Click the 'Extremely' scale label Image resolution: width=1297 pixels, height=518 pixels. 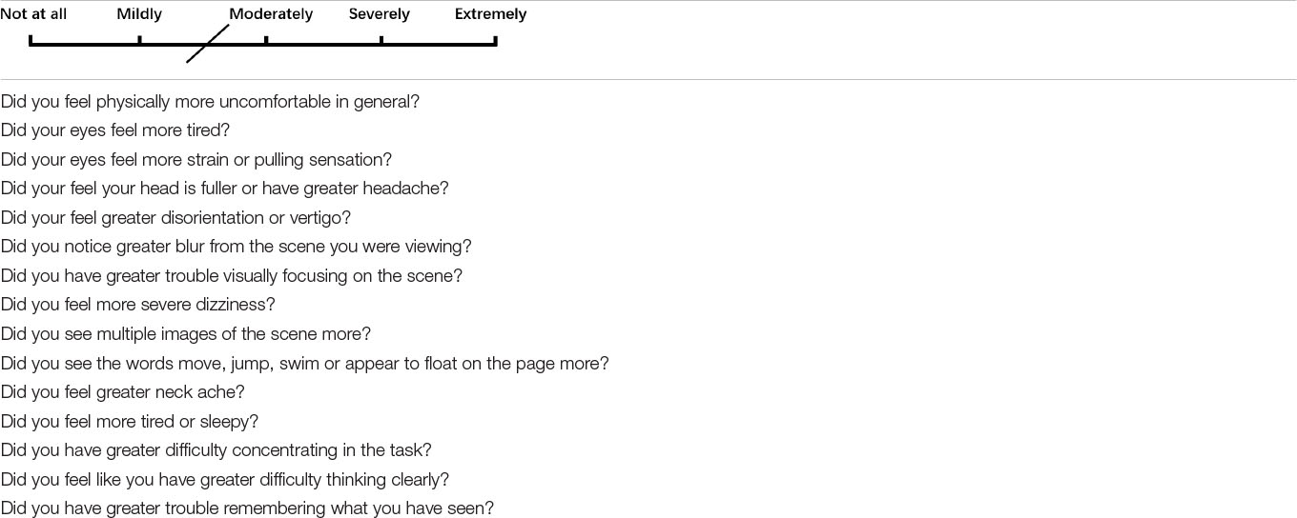(x=490, y=14)
